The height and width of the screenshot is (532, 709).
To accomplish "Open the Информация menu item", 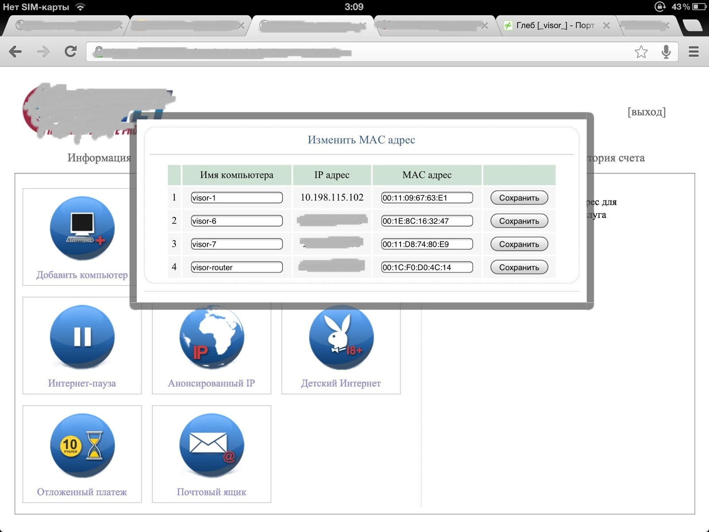I will [99, 158].
